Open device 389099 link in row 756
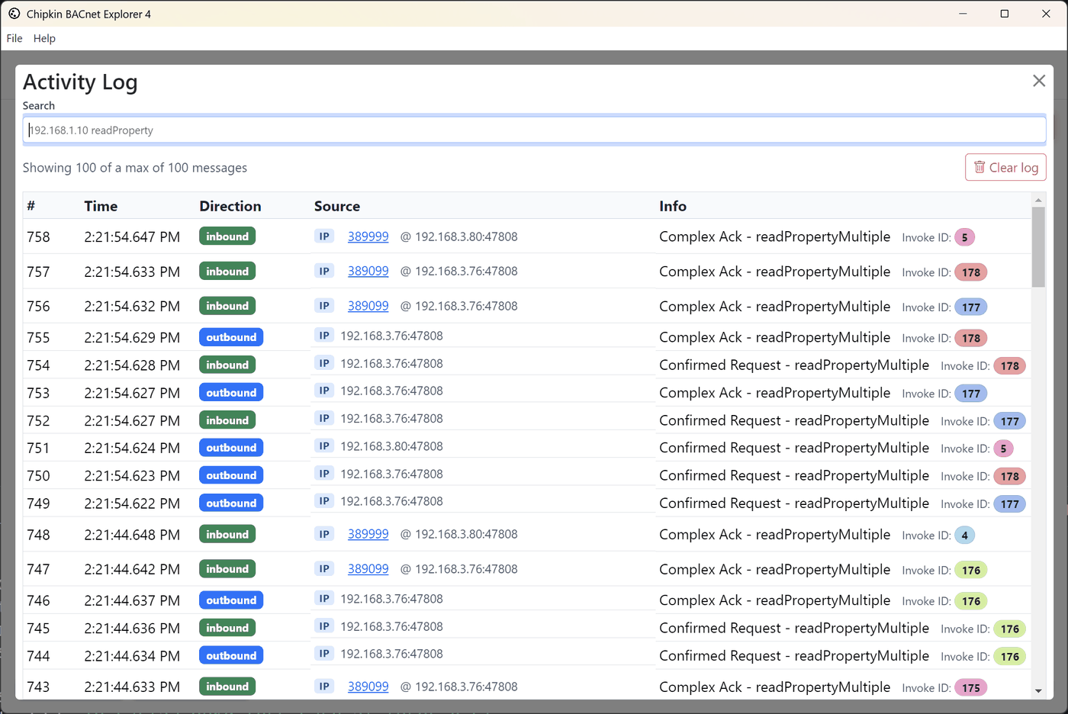This screenshot has width=1068, height=714. [368, 306]
